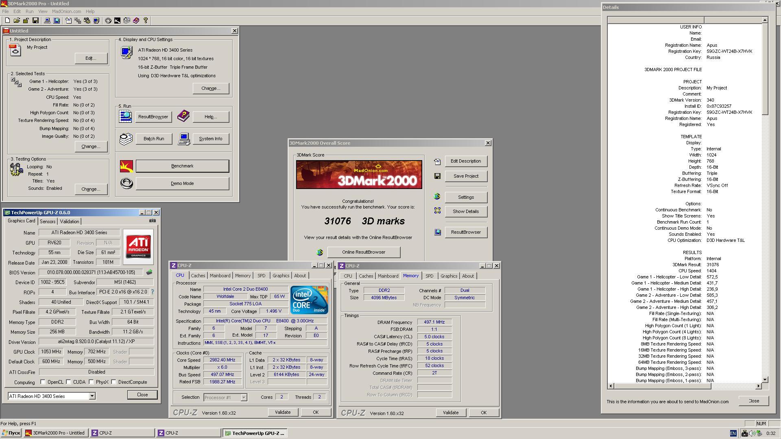Image resolution: width=781 pixels, height=439 pixels.
Task: Open the Windows Start (Пуск) button
Action: click(11, 433)
